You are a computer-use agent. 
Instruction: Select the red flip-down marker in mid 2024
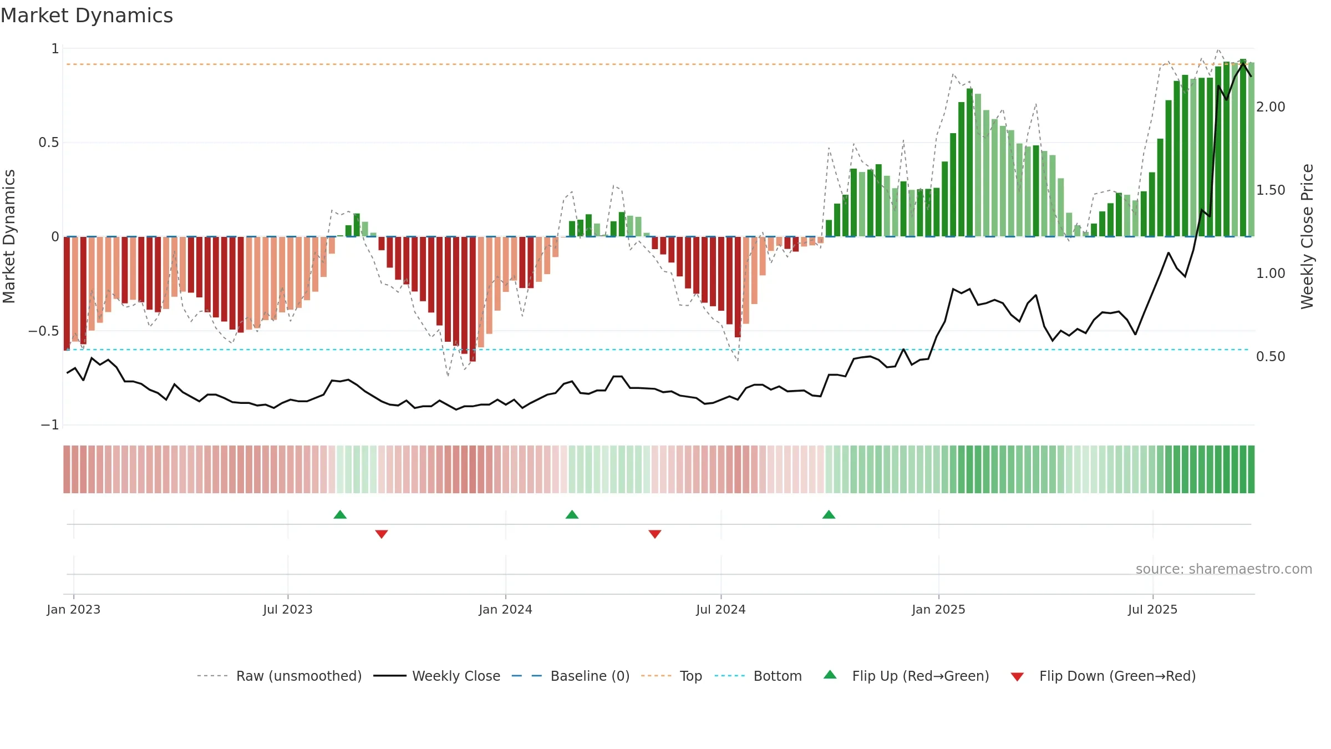click(655, 534)
